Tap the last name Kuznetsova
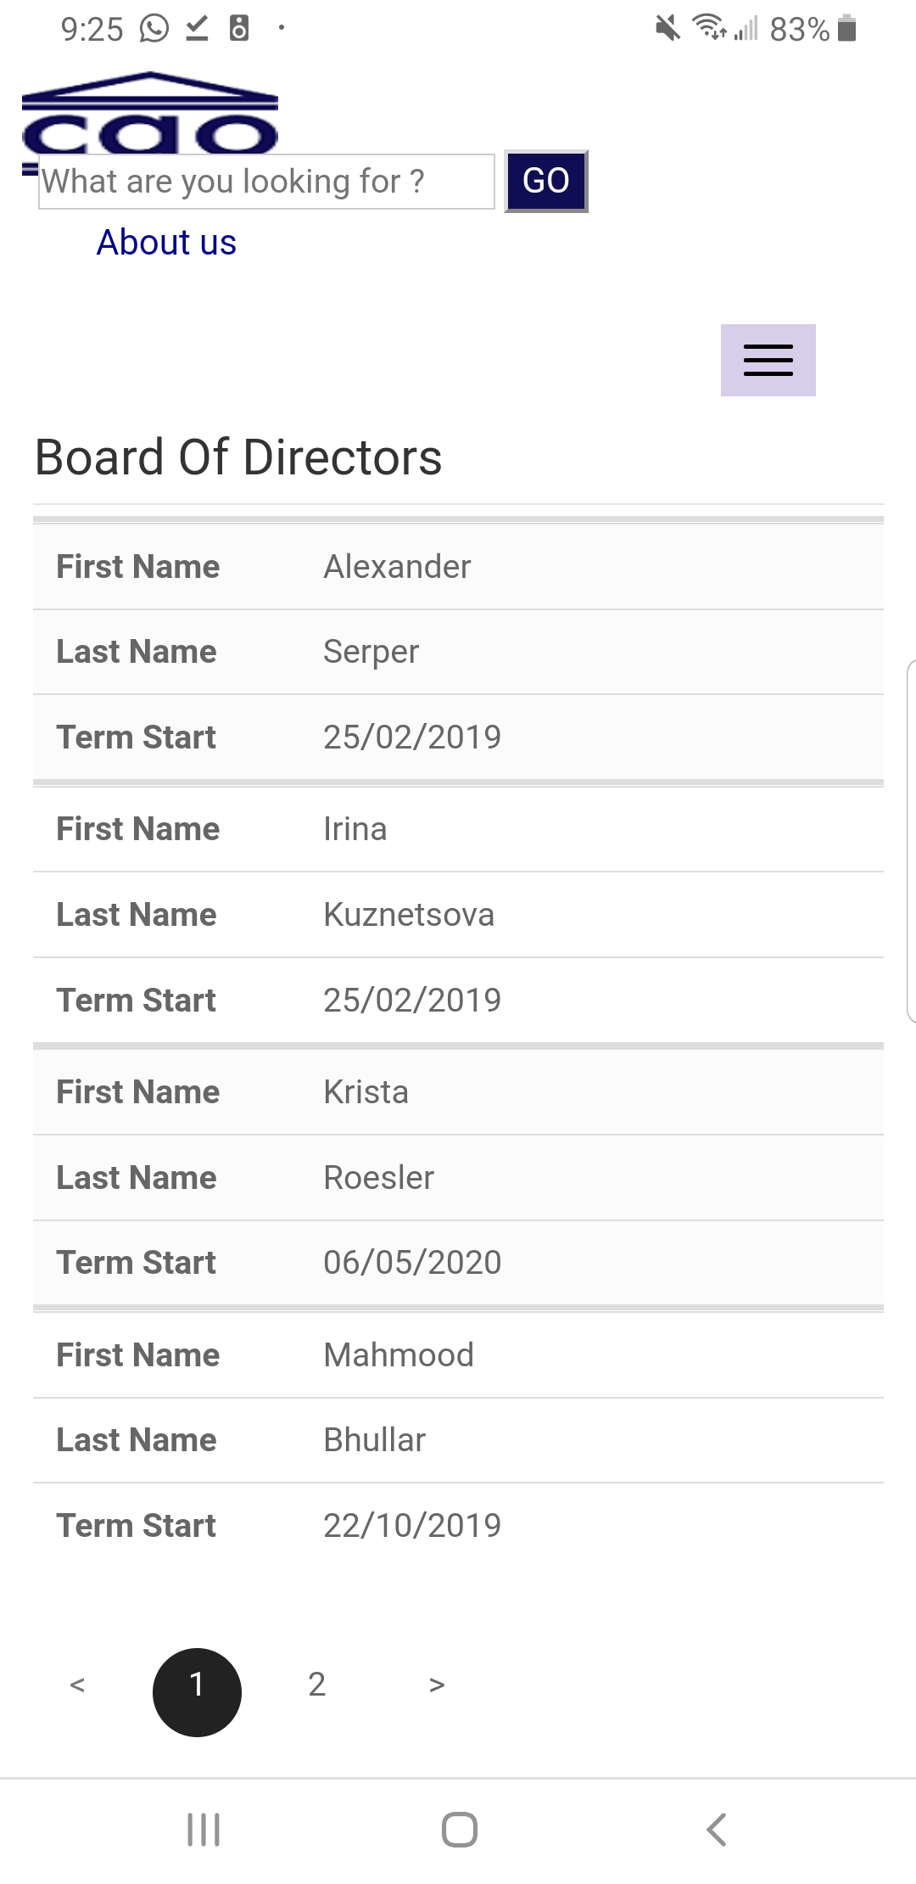 click(409, 915)
